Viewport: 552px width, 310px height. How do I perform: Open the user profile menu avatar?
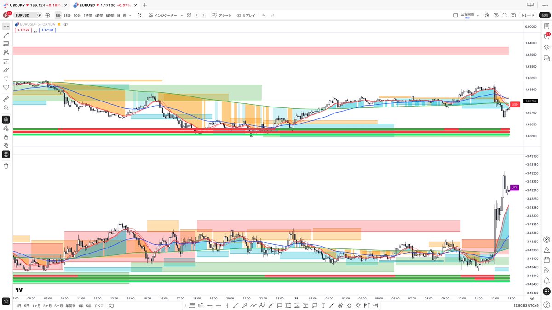coord(6,15)
